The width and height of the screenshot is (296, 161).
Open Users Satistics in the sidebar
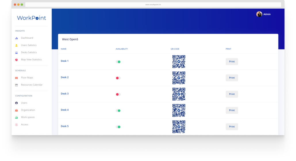point(29,45)
